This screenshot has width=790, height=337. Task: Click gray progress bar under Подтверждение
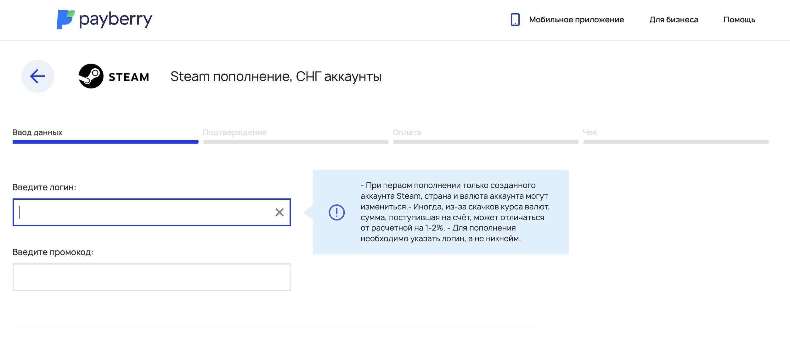[296, 142]
